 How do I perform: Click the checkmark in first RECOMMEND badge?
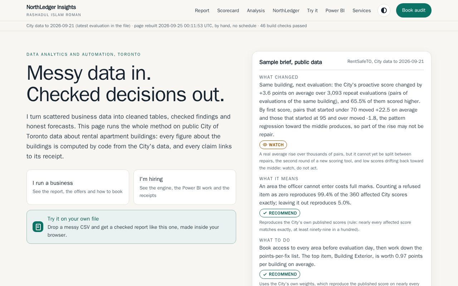265,213
